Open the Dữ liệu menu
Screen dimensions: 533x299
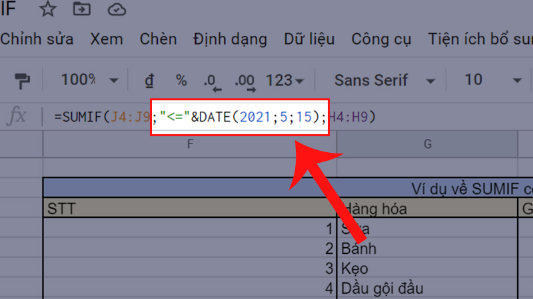[x=309, y=39]
